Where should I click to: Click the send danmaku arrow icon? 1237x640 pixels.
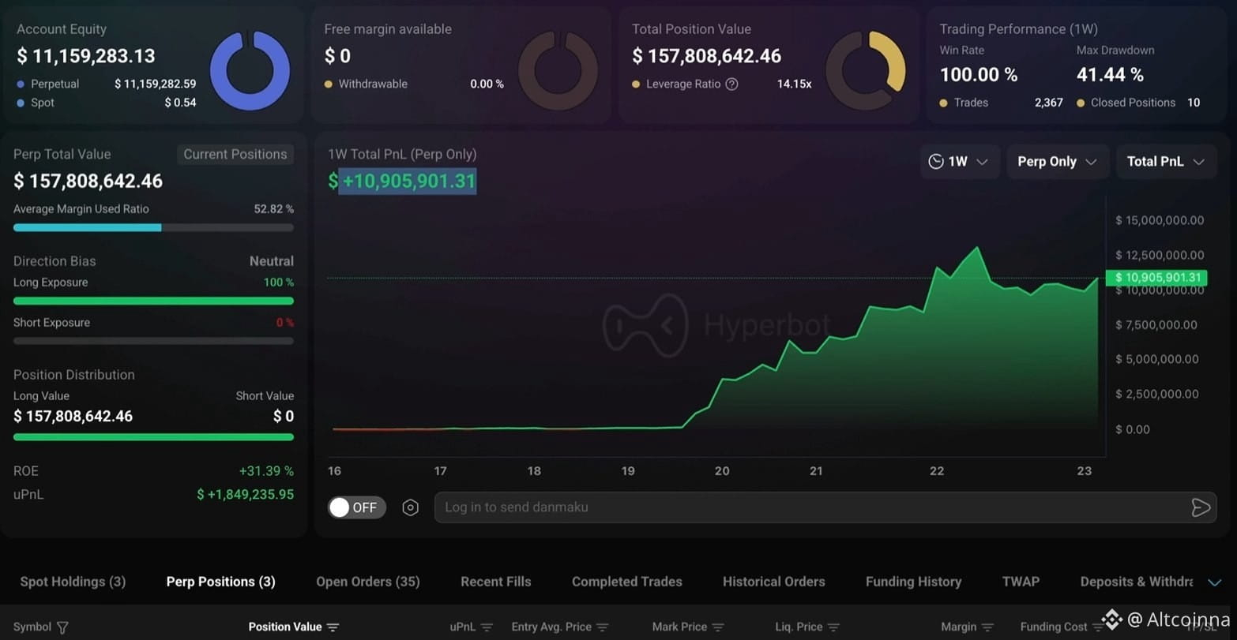1201,507
